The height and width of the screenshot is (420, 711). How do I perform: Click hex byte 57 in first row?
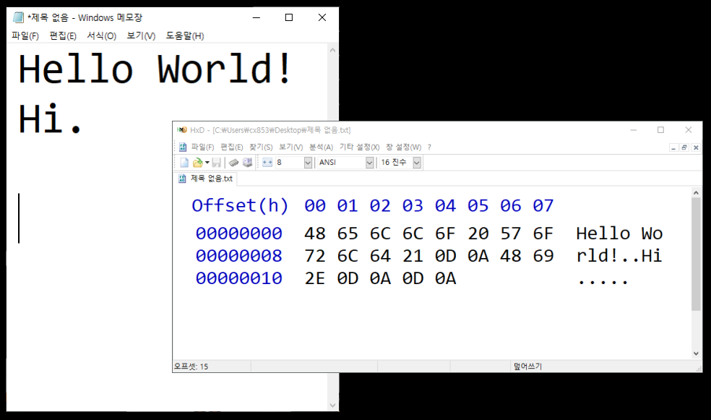(511, 233)
